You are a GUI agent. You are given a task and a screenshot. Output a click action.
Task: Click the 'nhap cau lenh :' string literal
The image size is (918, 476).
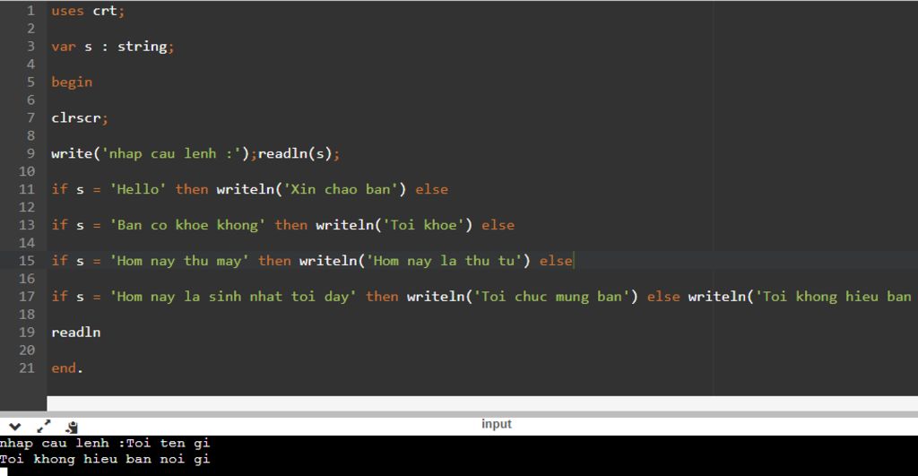pyautogui.click(x=171, y=153)
